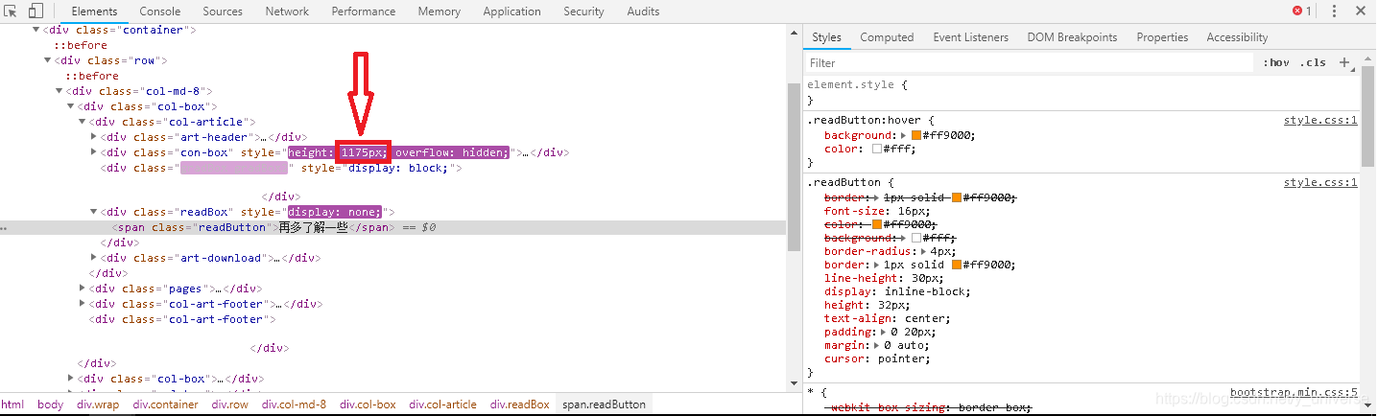This screenshot has height=416, width=1378.
Task: Select the Computed sidebar tab
Action: pyautogui.click(x=887, y=37)
